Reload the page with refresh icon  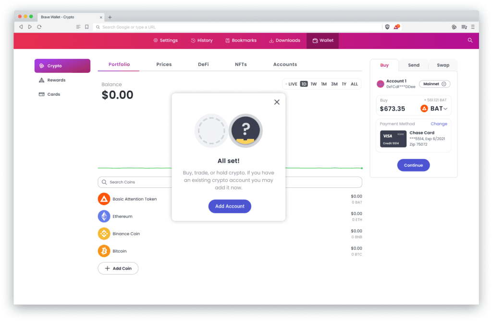pos(39,27)
